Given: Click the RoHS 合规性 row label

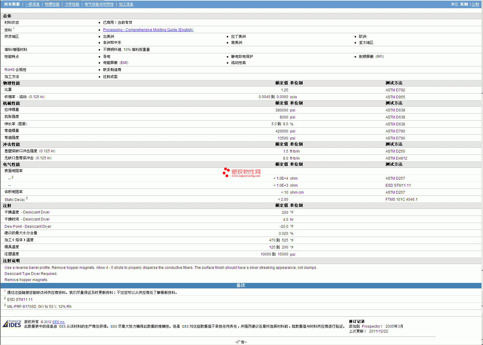Looking at the screenshot, I should click(15, 70).
